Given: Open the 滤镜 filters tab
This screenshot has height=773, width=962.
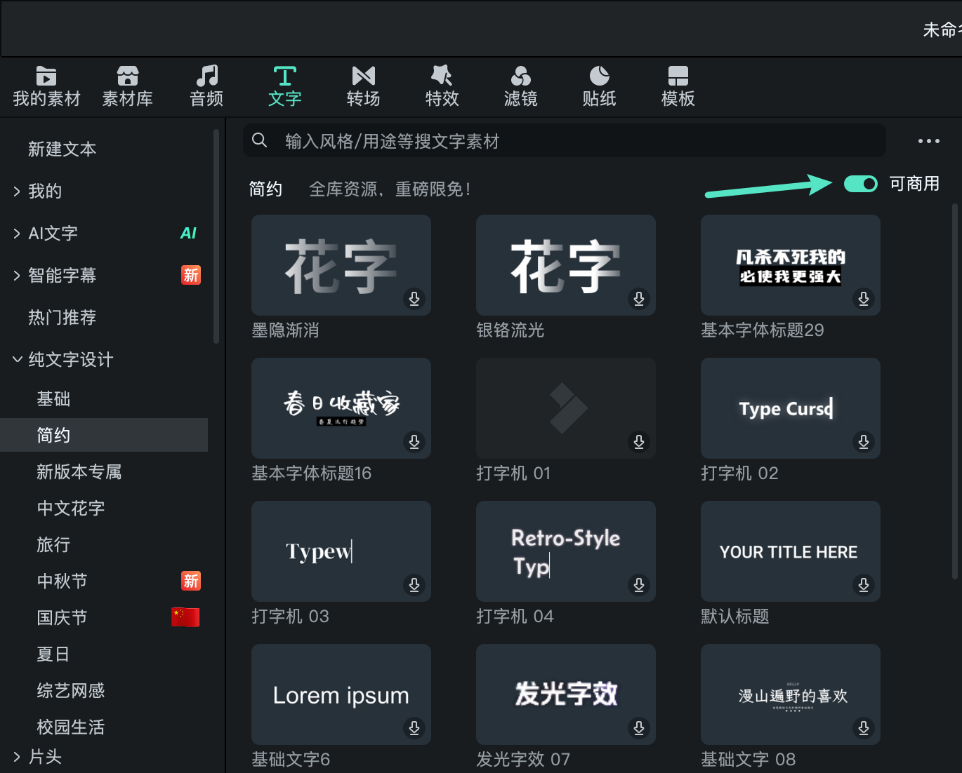Looking at the screenshot, I should (x=520, y=86).
